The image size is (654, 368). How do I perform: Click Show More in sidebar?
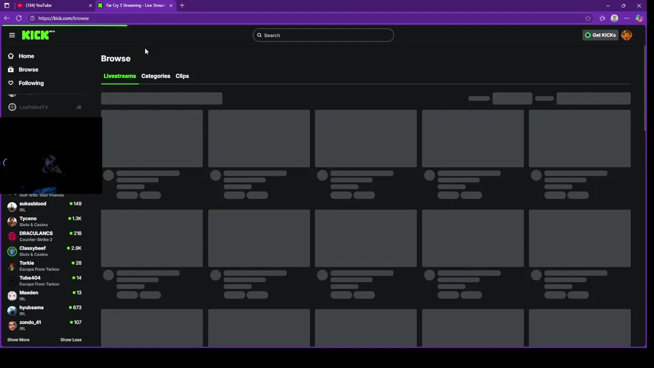[18, 340]
